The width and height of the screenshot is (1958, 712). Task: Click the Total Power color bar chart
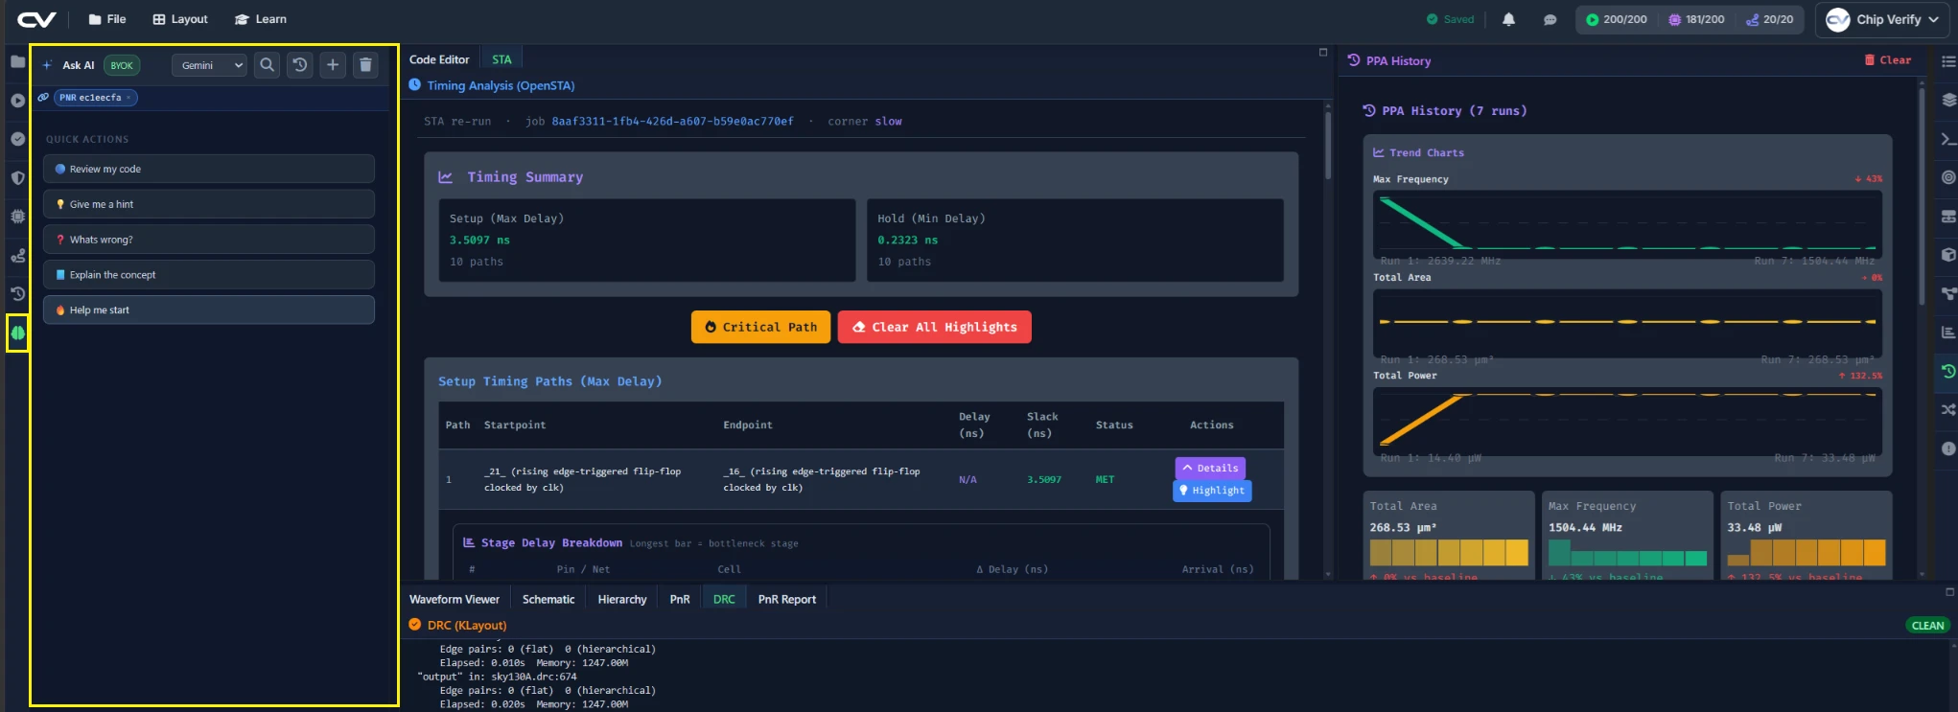(x=1806, y=553)
